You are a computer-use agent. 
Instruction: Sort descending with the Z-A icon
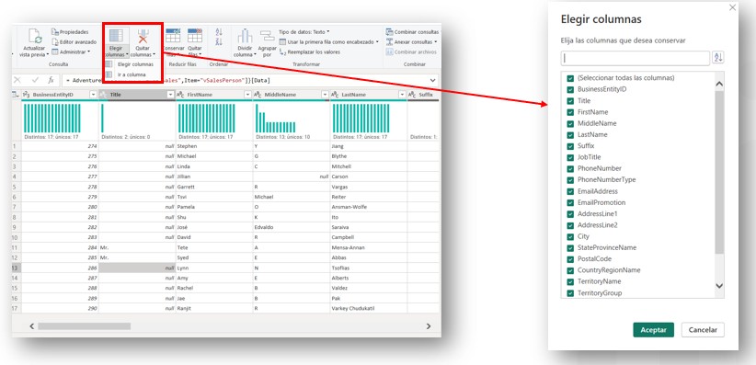click(219, 42)
